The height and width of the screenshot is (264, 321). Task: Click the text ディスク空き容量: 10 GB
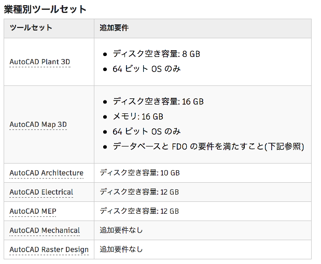coord(139,173)
